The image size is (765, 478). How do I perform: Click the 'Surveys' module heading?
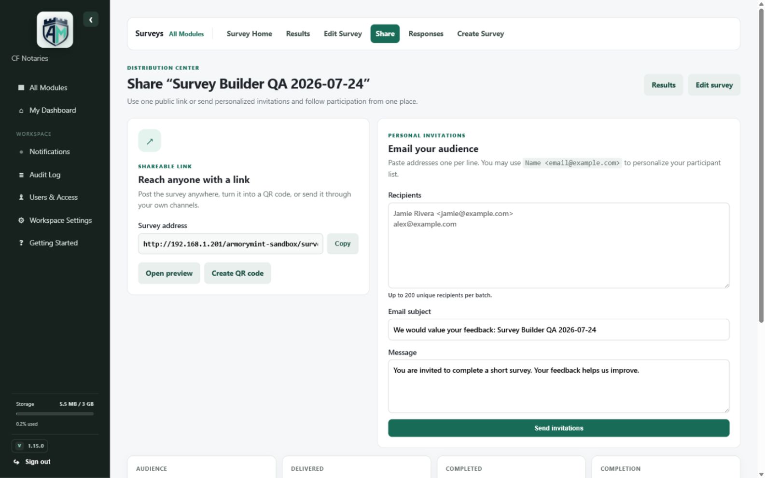149,34
